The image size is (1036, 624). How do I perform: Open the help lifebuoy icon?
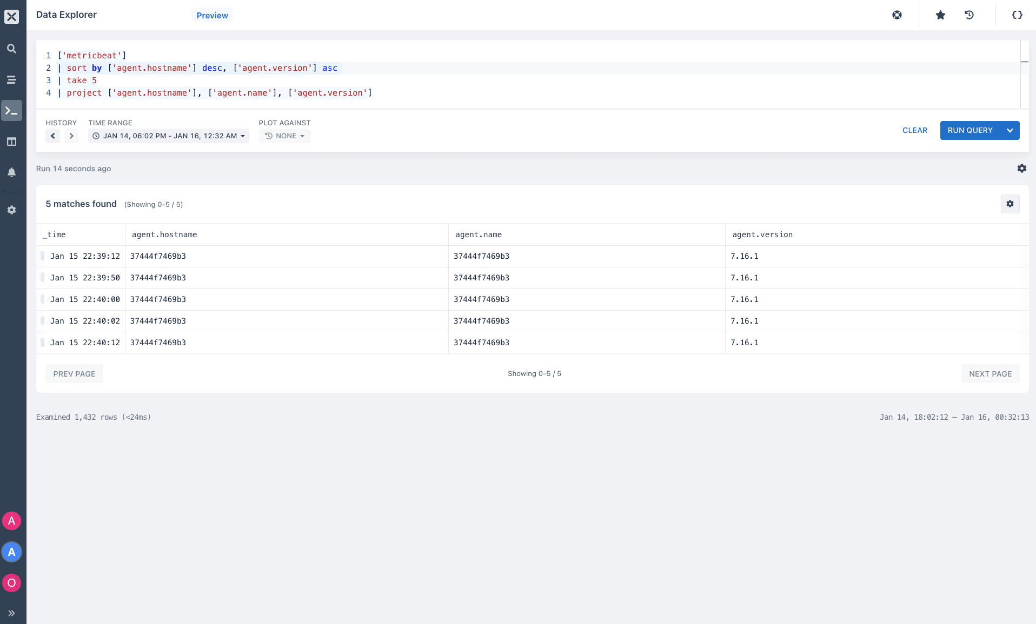(898, 15)
